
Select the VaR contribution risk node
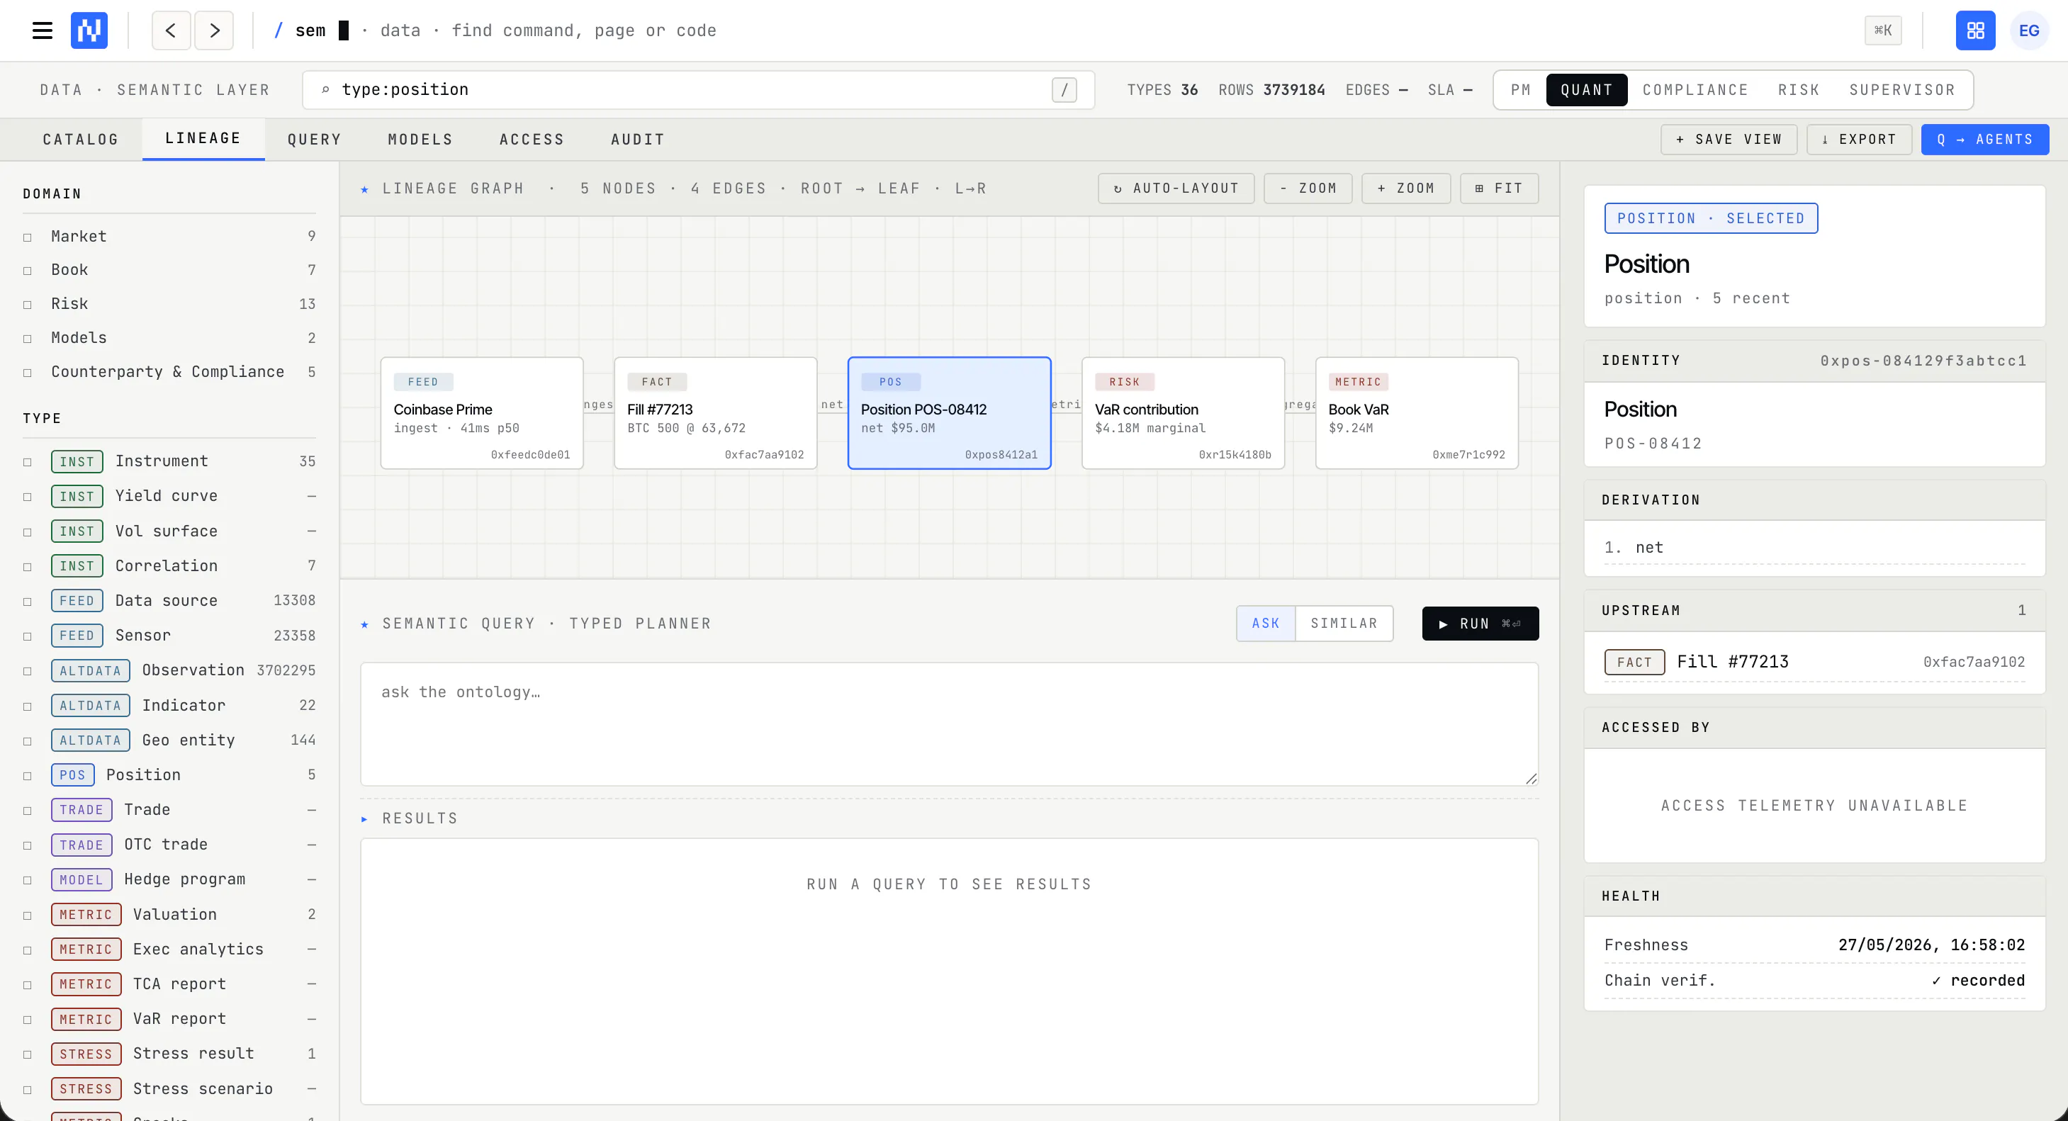1183,413
